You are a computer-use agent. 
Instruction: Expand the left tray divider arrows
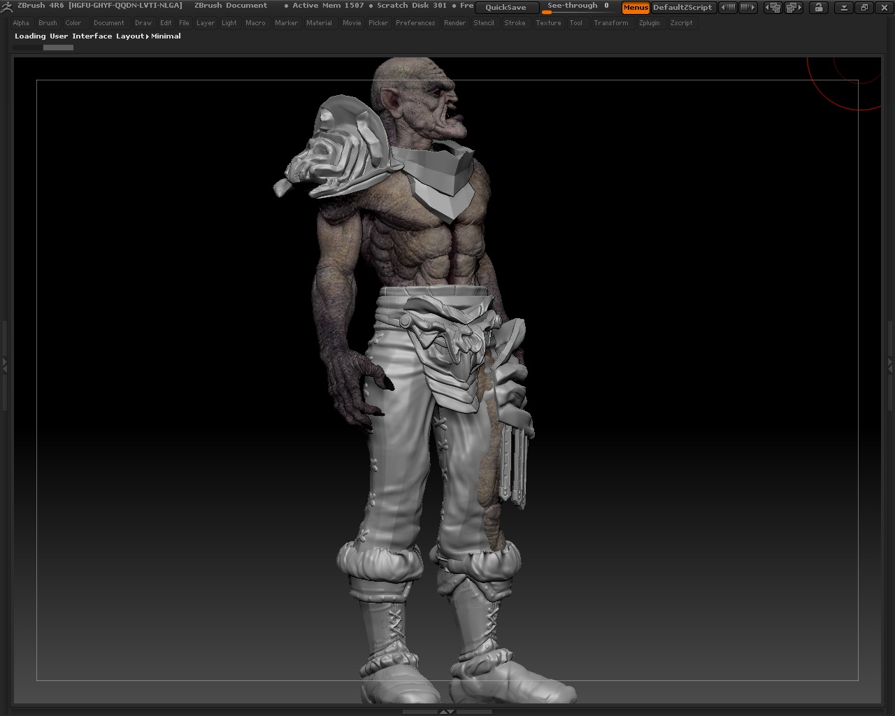tap(4, 364)
